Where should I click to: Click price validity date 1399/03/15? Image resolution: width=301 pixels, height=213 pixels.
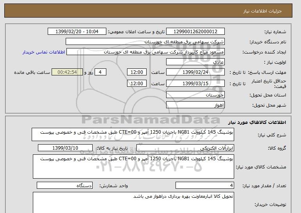pos(195,84)
